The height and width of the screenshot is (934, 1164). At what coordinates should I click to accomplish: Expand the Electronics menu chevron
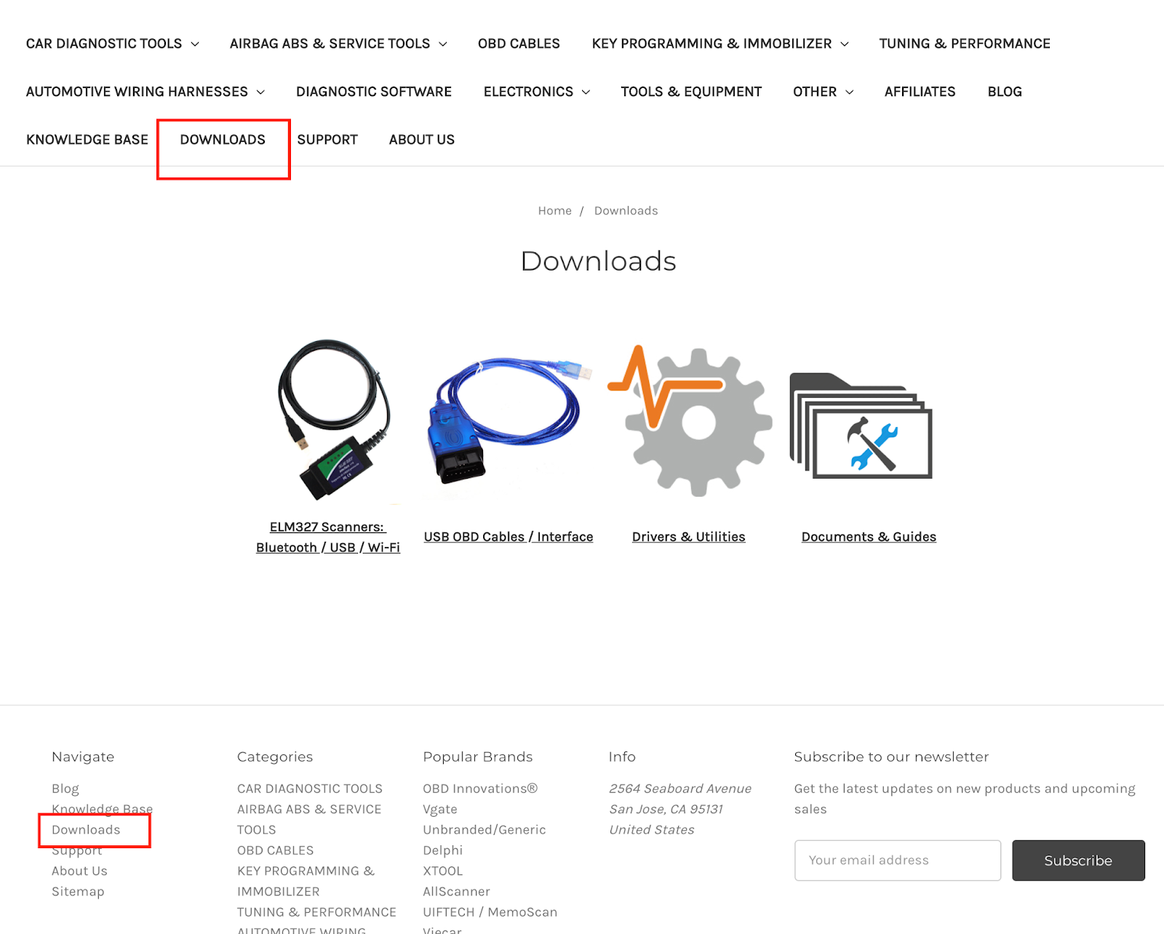[x=586, y=92]
